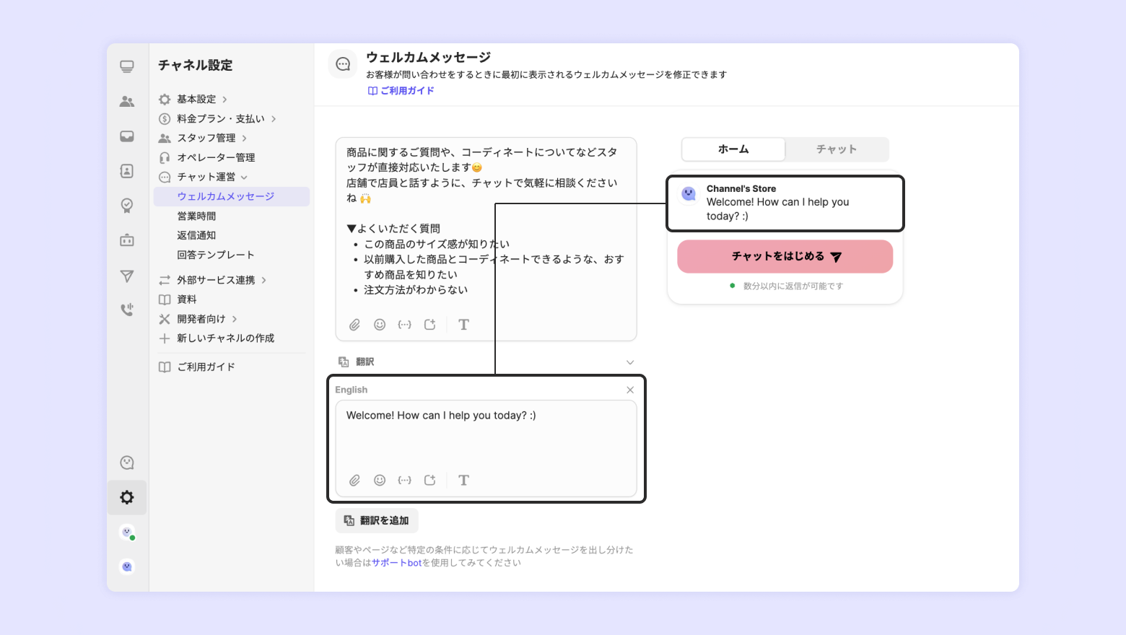
Task: Insert emoji in the Japanese message editor
Action: coord(380,325)
